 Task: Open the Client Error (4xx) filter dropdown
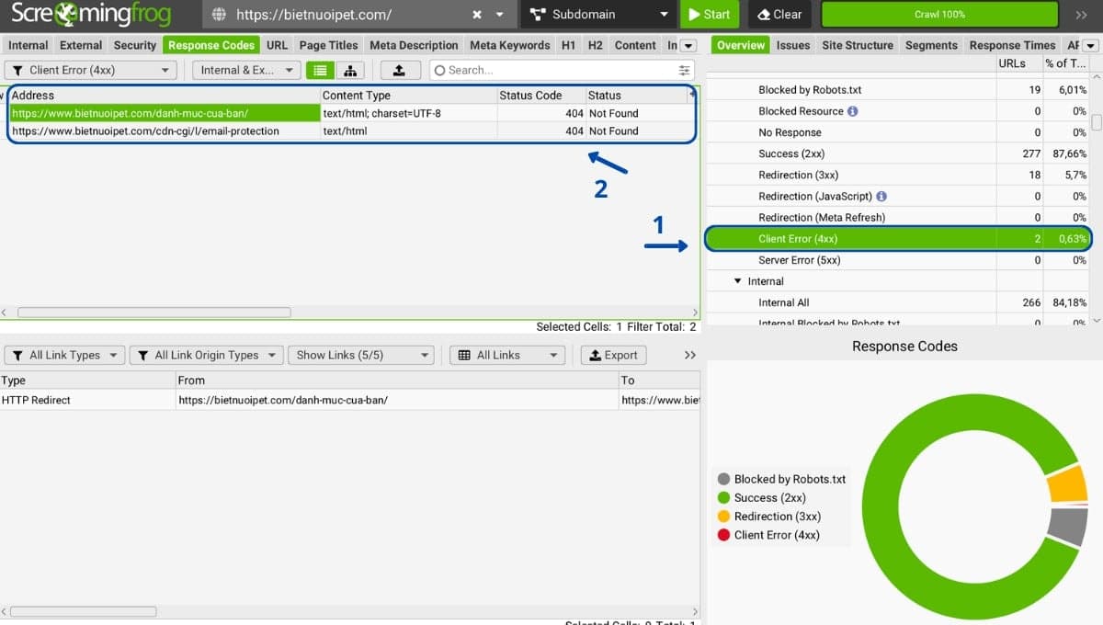pyautogui.click(x=90, y=70)
